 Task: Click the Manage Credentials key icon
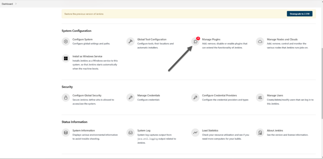click(131, 98)
